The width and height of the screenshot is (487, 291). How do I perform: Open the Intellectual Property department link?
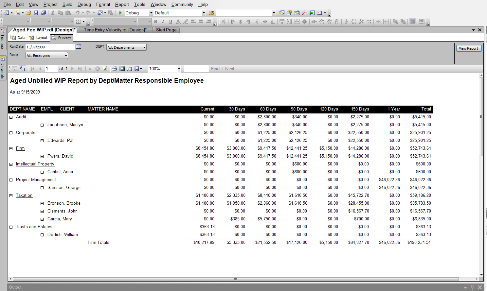tap(35, 164)
